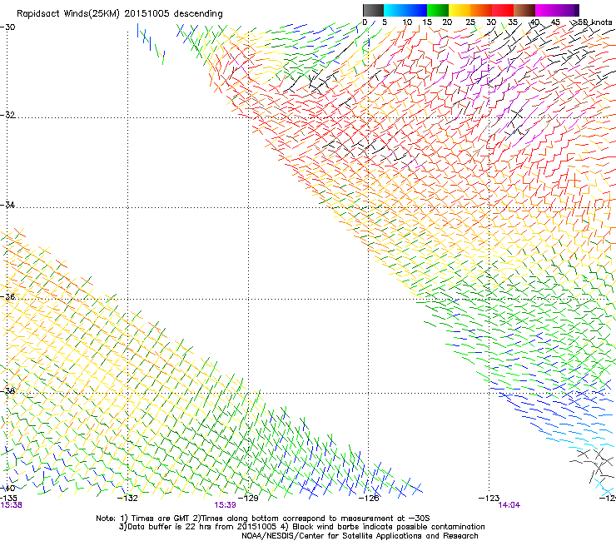Click the '>50 knots' legend label

pos(592,22)
